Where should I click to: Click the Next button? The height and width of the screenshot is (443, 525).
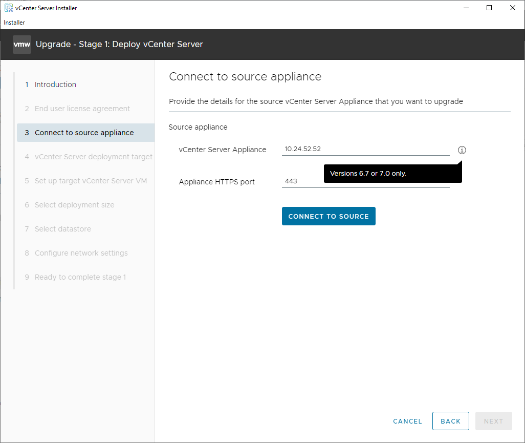[x=493, y=421]
